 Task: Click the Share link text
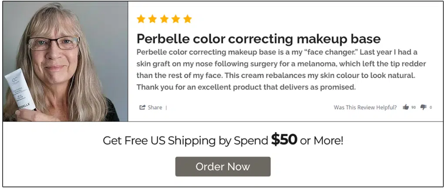pyautogui.click(x=155, y=107)
